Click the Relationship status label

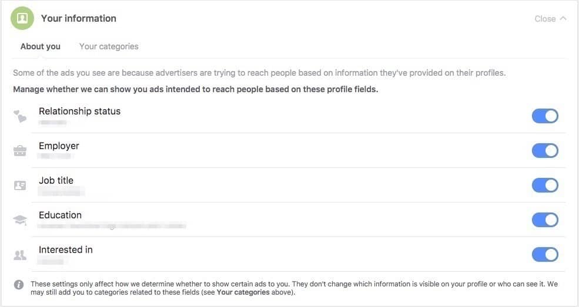point(80,112)
